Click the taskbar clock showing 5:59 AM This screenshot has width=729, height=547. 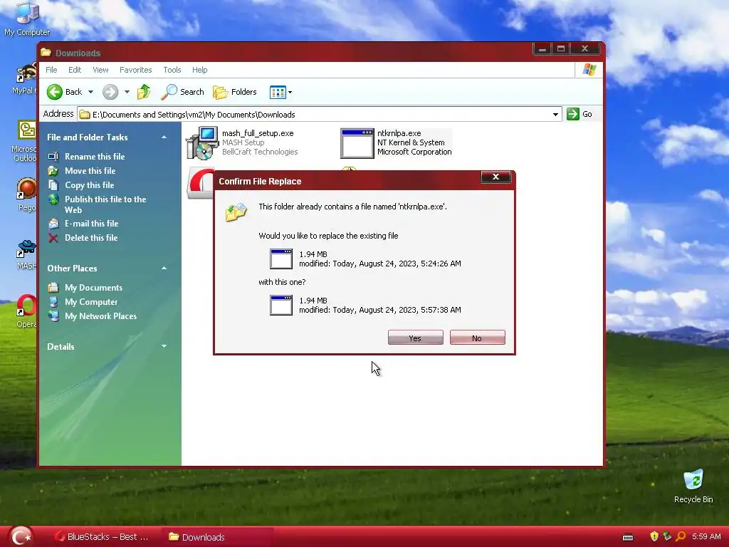[706, 537]
